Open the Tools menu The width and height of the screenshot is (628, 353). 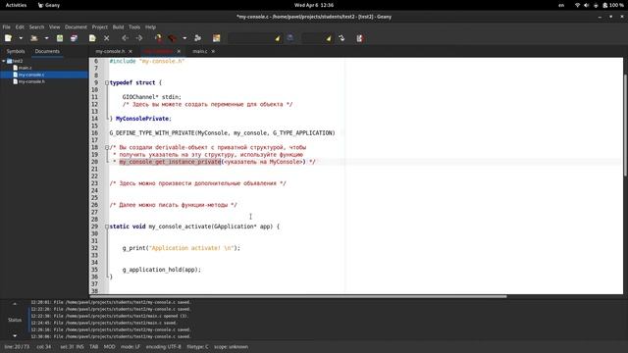pos(134,26)
